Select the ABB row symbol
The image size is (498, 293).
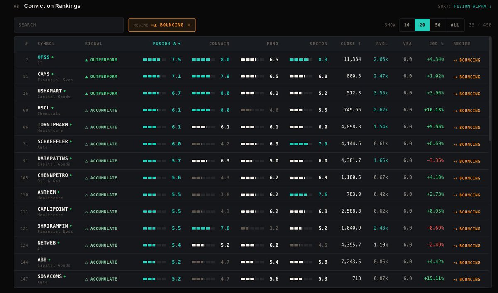(42, 260)
